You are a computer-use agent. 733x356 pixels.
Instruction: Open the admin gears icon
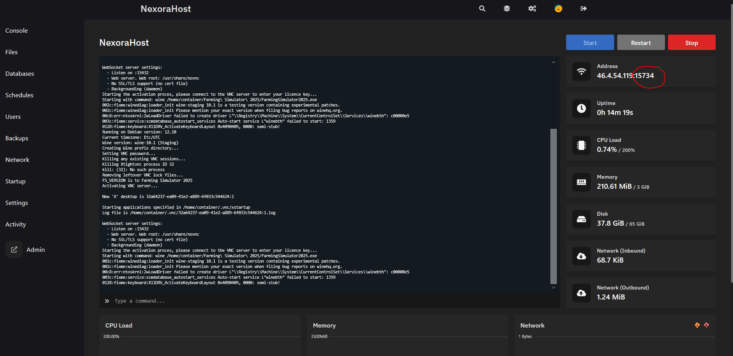click(532, 8)
